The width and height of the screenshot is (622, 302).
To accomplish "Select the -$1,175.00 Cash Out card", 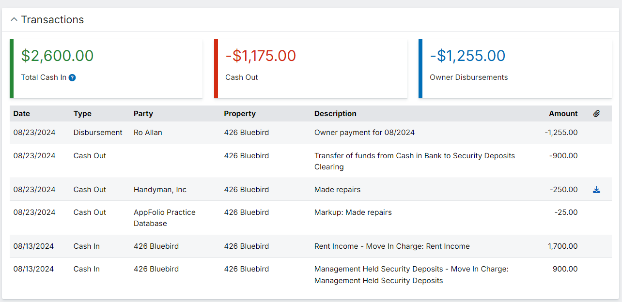I will [311, 69].
